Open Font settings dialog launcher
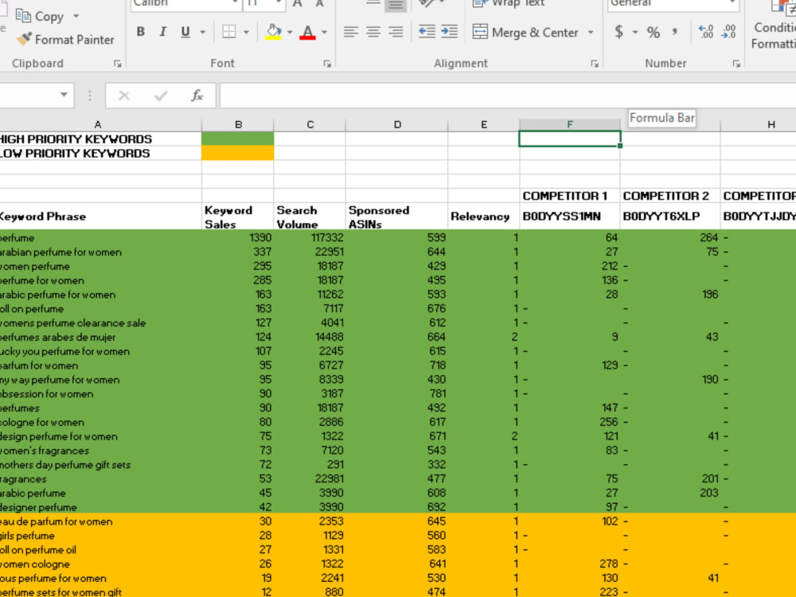 point(327,64)
